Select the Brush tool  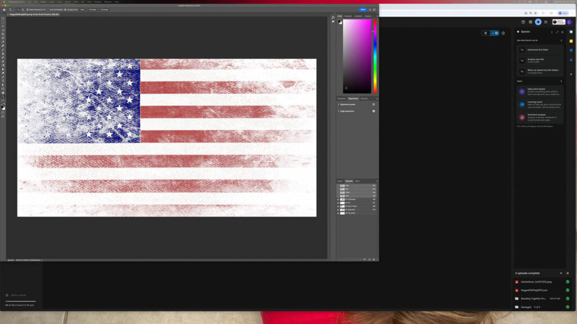coord(3,49)
